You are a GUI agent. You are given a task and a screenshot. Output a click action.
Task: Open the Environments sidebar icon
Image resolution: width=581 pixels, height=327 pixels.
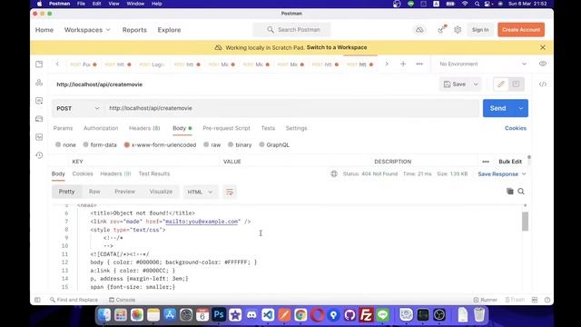[x=39, y=101]
